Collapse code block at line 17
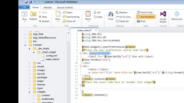The height and width of the screenshot is (103, 184). 80,85
